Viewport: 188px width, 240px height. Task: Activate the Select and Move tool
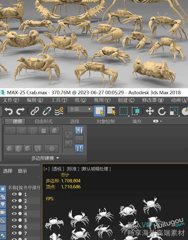point(150,111)
